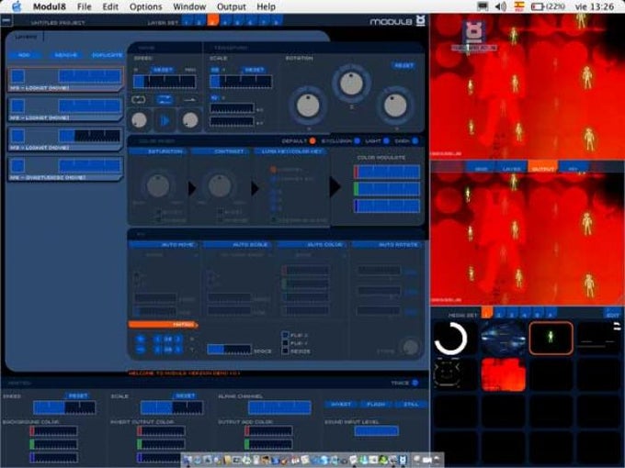The height and width of the screenshot is (468, 625).
Task: Click the volume icon in menu bar
Action: click(501, 6)
